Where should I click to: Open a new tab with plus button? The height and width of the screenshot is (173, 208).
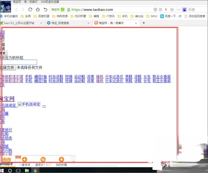point(144,23)
